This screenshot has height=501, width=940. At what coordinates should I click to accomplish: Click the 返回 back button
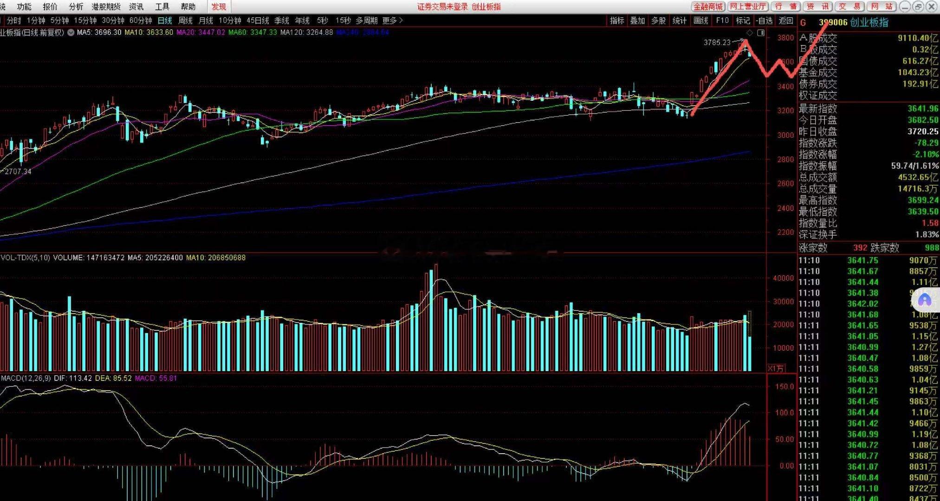(786, 20)
